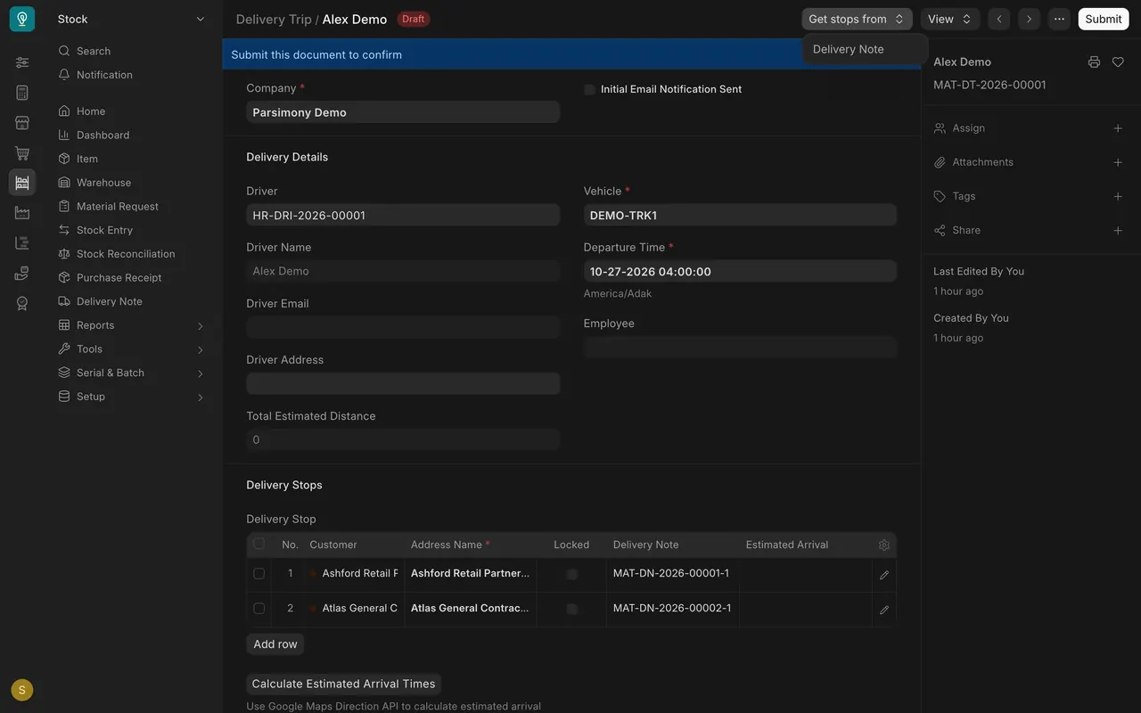Open Warehouse in the sidebar
This screenshot has width=1141, height=713.
pyautogui.click(x=103, y=183)
